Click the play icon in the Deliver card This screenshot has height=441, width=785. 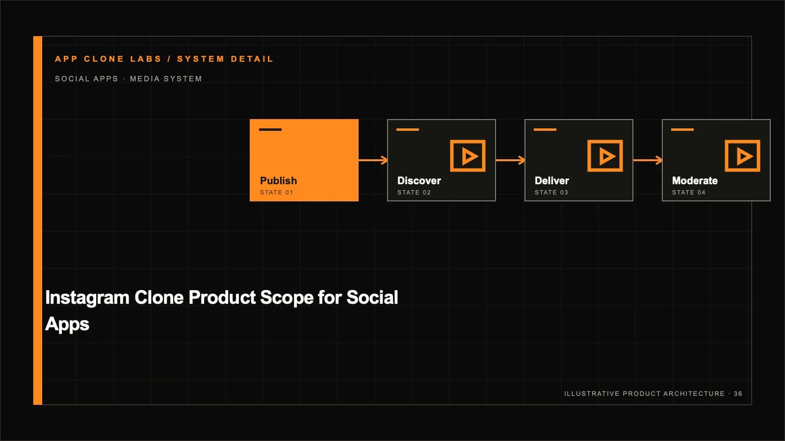[605, 156]
